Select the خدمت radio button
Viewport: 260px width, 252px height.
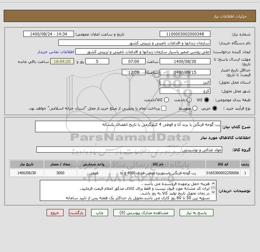coord(189,100)
